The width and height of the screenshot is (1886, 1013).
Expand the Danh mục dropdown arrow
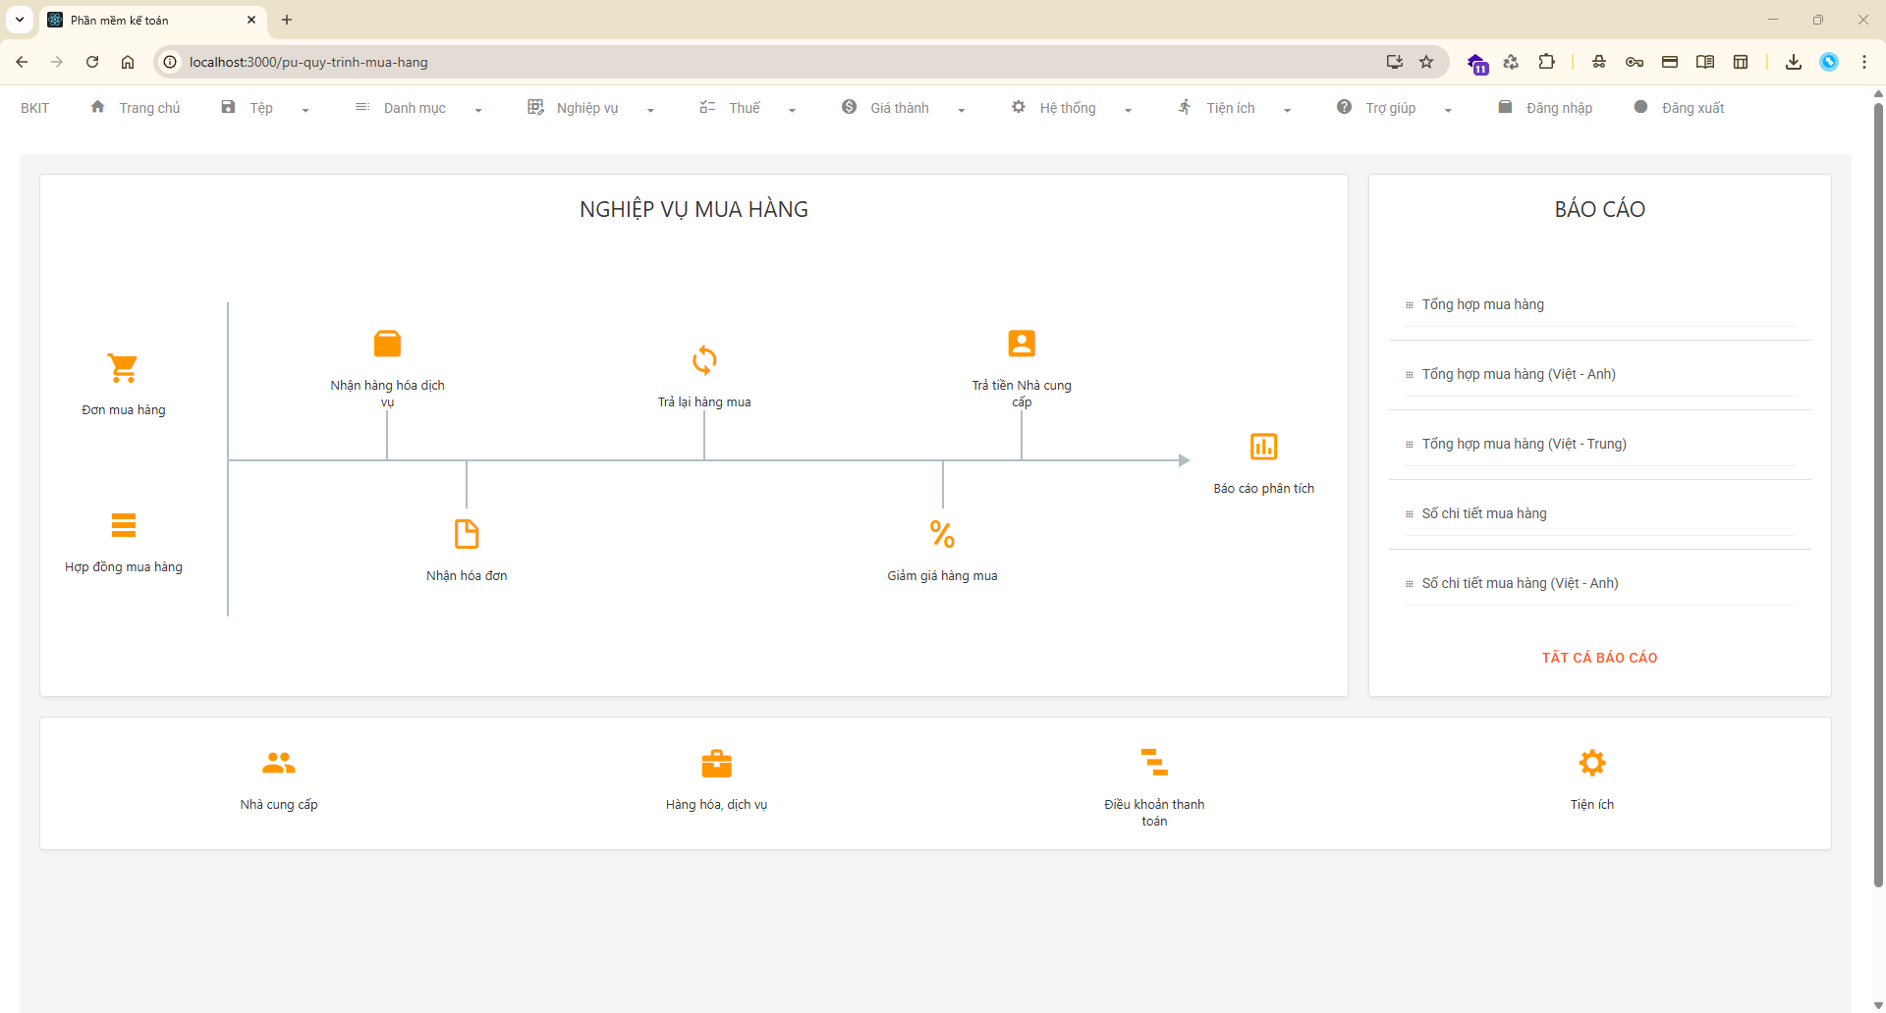(478, 110)
